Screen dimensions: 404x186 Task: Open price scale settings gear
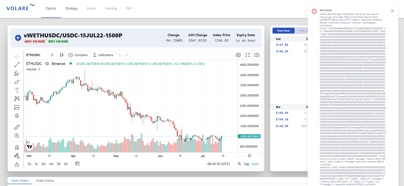[249, 156]
